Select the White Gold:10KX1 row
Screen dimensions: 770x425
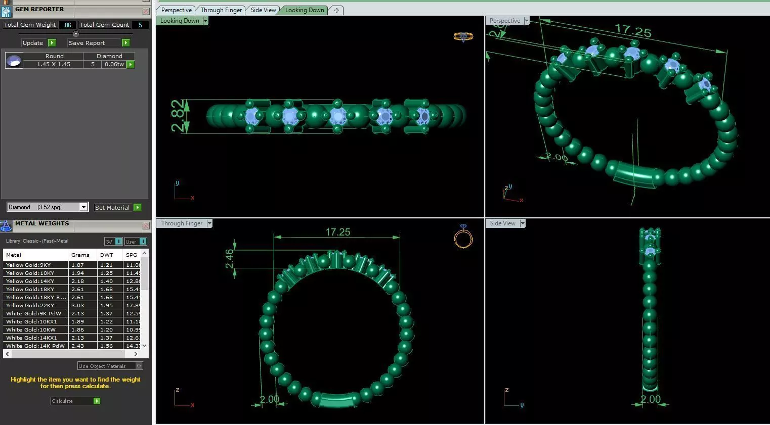point(72,321)
